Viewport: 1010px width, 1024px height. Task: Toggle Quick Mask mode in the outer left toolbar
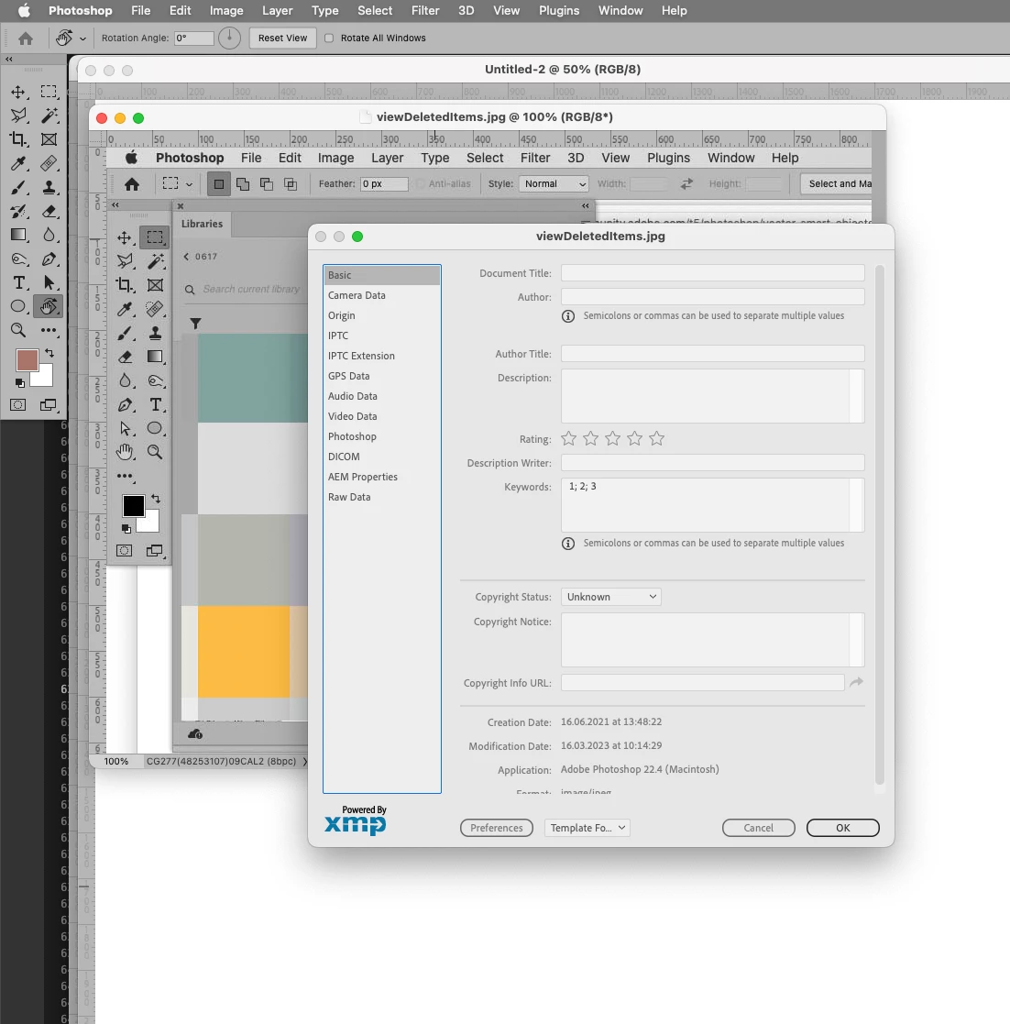[x=18, y=405]
